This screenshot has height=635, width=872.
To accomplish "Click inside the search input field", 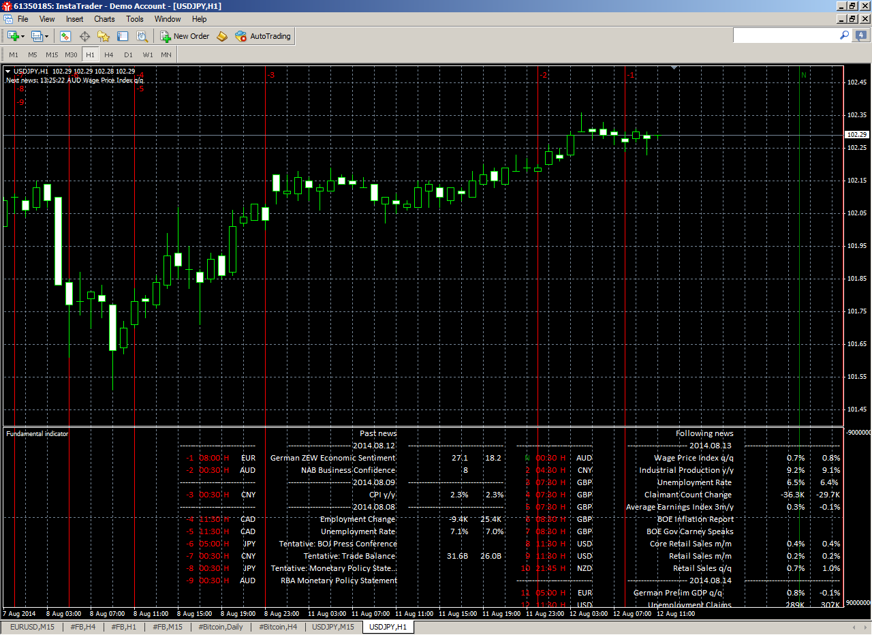I will click(x=785, y=35).
